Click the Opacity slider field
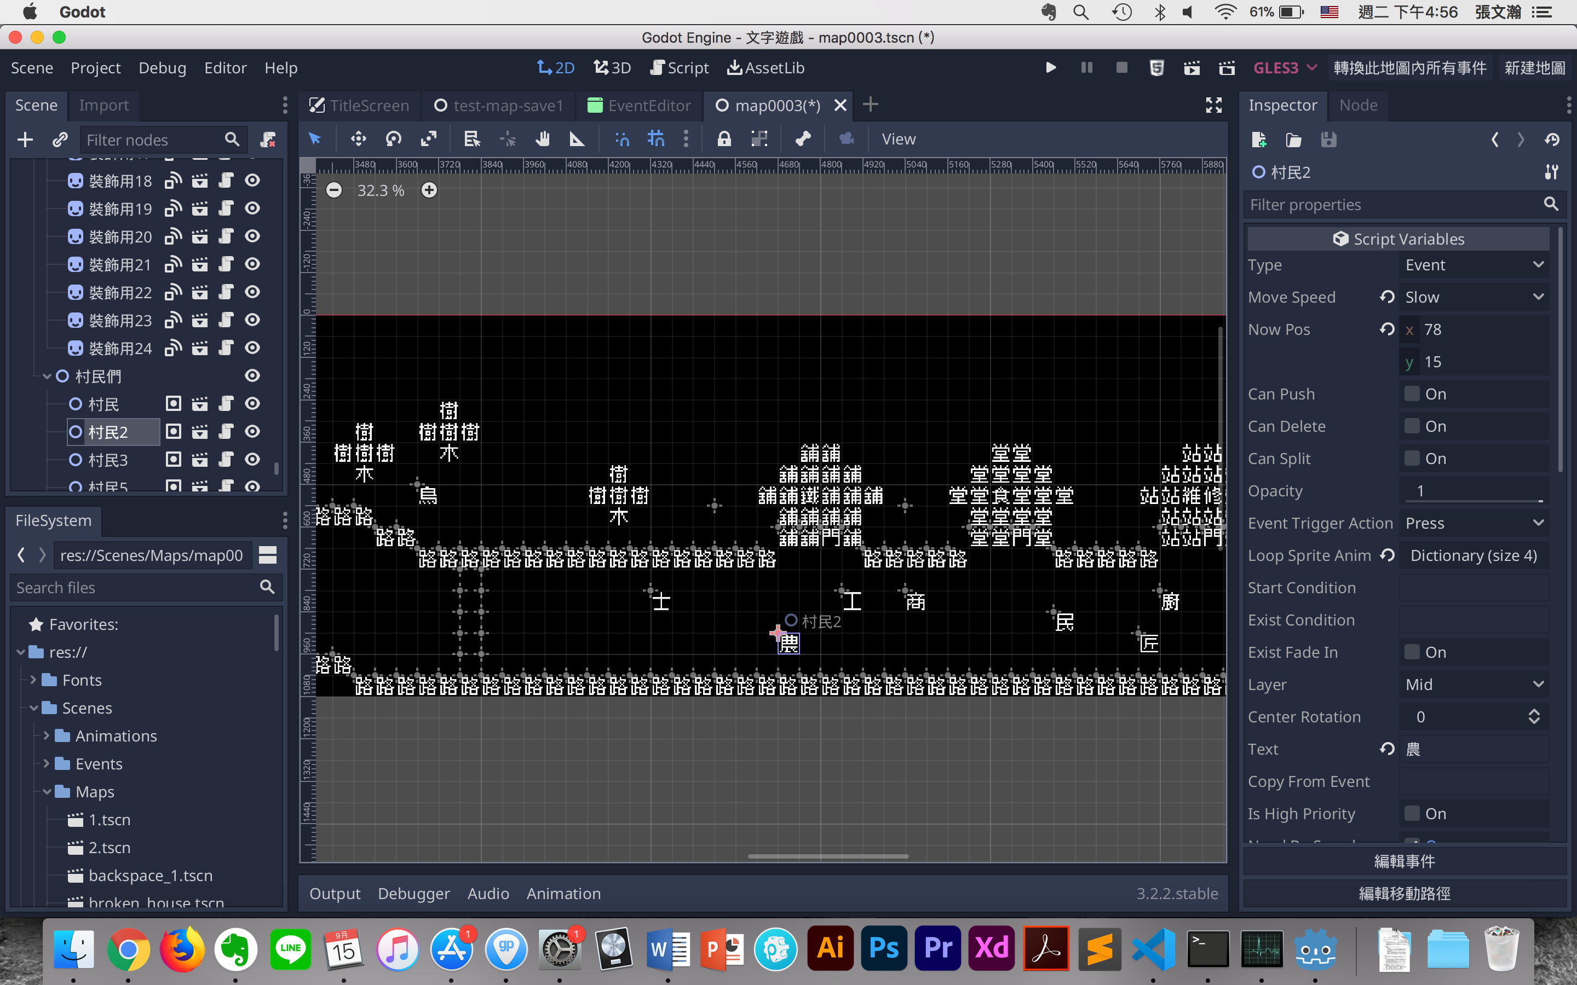This screenshot has width=1577, height=985. click(x=1474, y=490)
